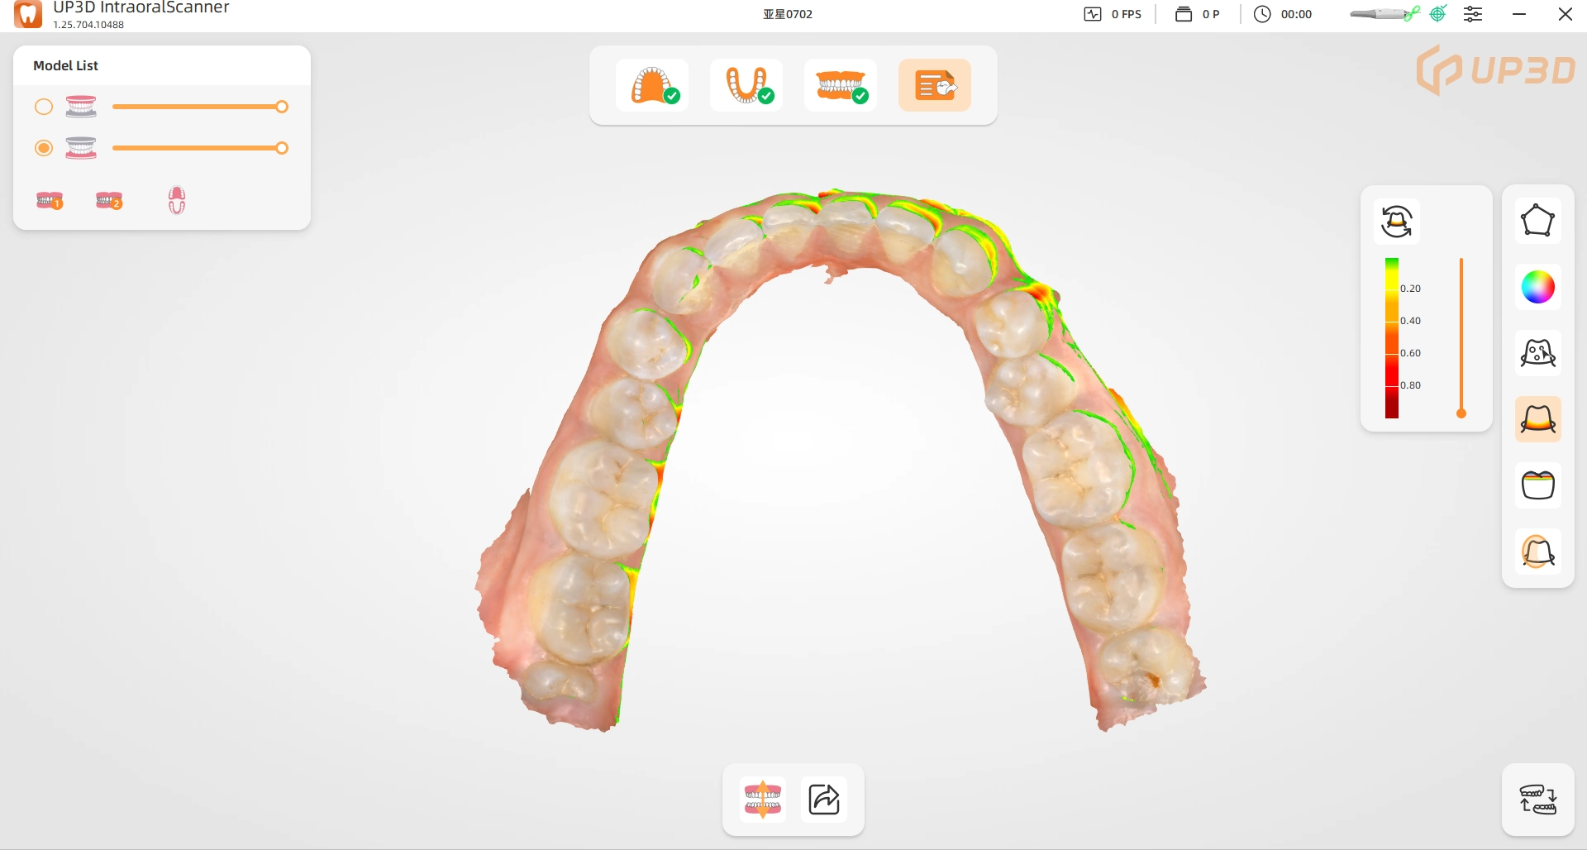Open the settings sliders icon
Image resolution: width=1587 pixels, height=850 pixels.
[1473, 14]
